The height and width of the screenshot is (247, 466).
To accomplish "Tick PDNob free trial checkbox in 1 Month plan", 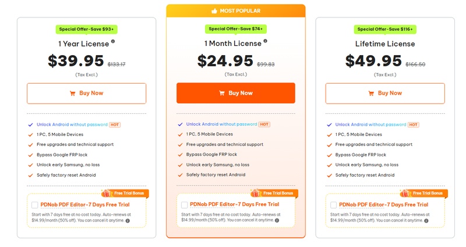I will 185,205.
